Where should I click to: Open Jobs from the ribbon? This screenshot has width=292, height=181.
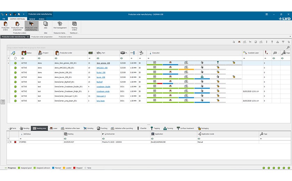point(46,25)
